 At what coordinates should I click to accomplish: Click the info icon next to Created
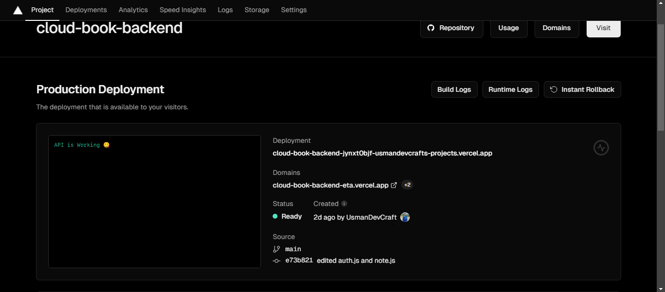(344, 204)
